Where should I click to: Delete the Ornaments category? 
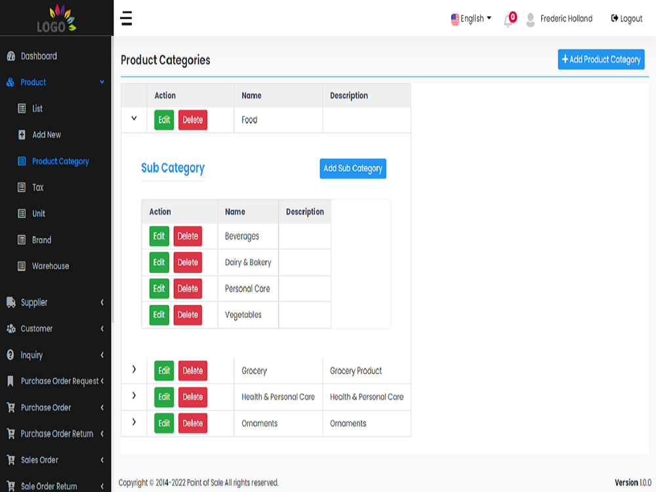[x=192, y=423]
